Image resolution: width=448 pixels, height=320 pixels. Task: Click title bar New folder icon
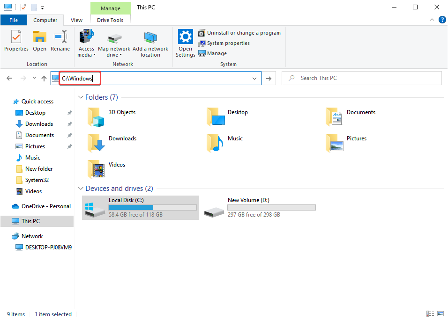[x=34, y=7]
